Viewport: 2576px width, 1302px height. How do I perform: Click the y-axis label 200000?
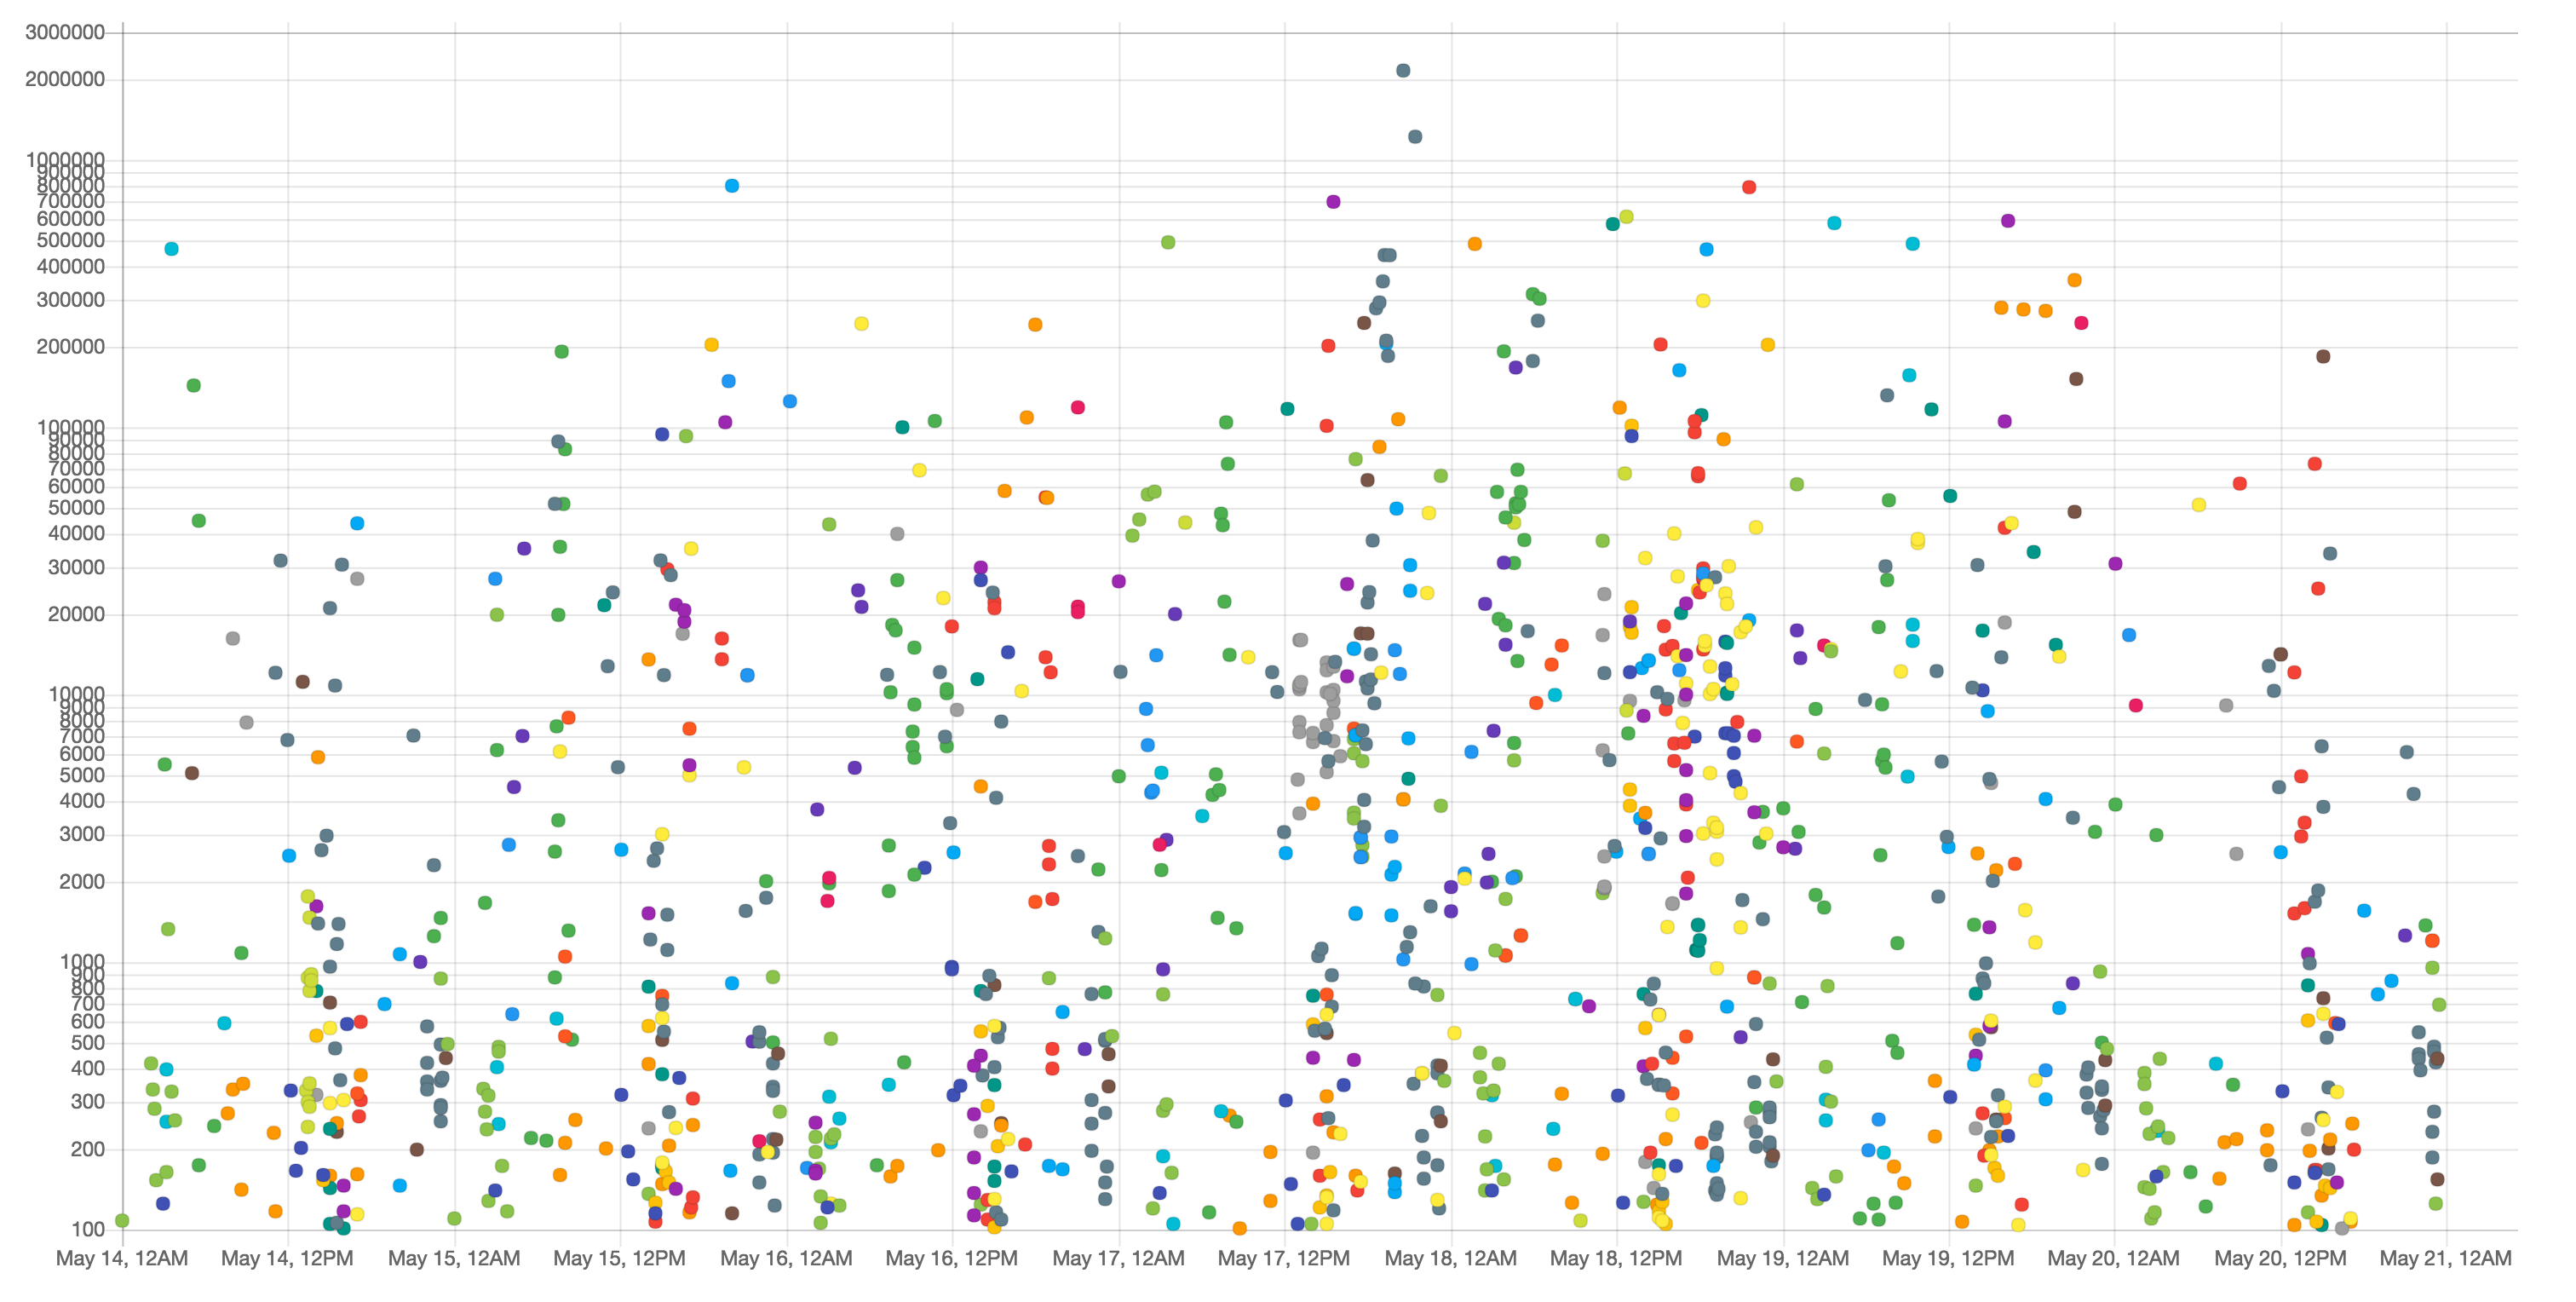[70, 346]
